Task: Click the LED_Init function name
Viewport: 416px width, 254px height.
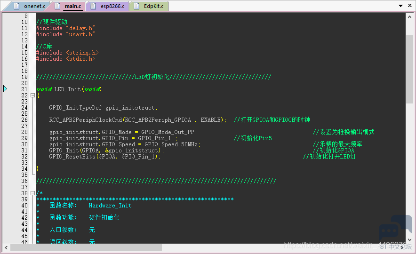Action: click(x=67, y=89)
